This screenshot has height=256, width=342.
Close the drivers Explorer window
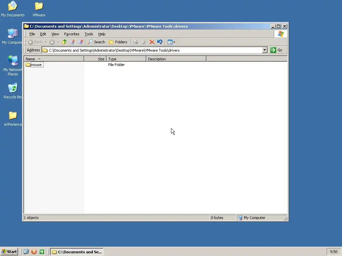point(285,26)
